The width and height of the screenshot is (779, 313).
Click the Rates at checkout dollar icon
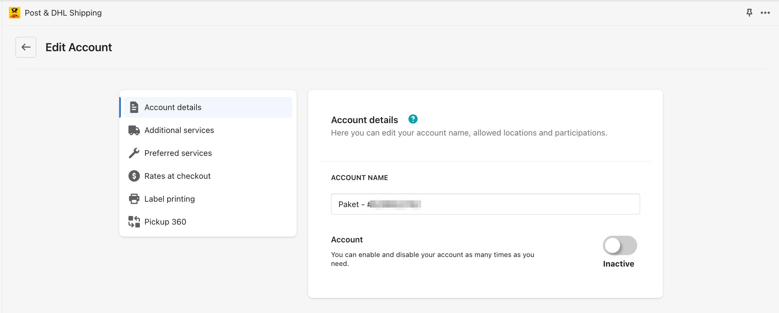(134, 176)
